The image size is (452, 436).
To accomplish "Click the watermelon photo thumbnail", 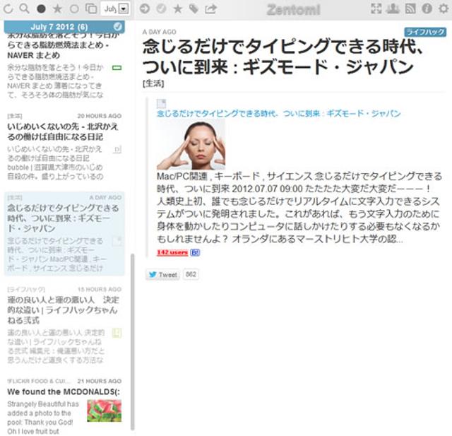I will coord(105,411).
